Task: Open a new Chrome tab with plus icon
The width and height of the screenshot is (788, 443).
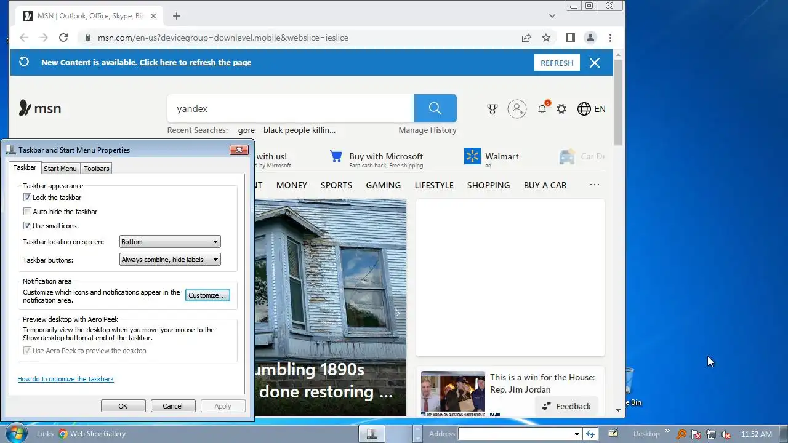Action: click(x=177, y=16)
